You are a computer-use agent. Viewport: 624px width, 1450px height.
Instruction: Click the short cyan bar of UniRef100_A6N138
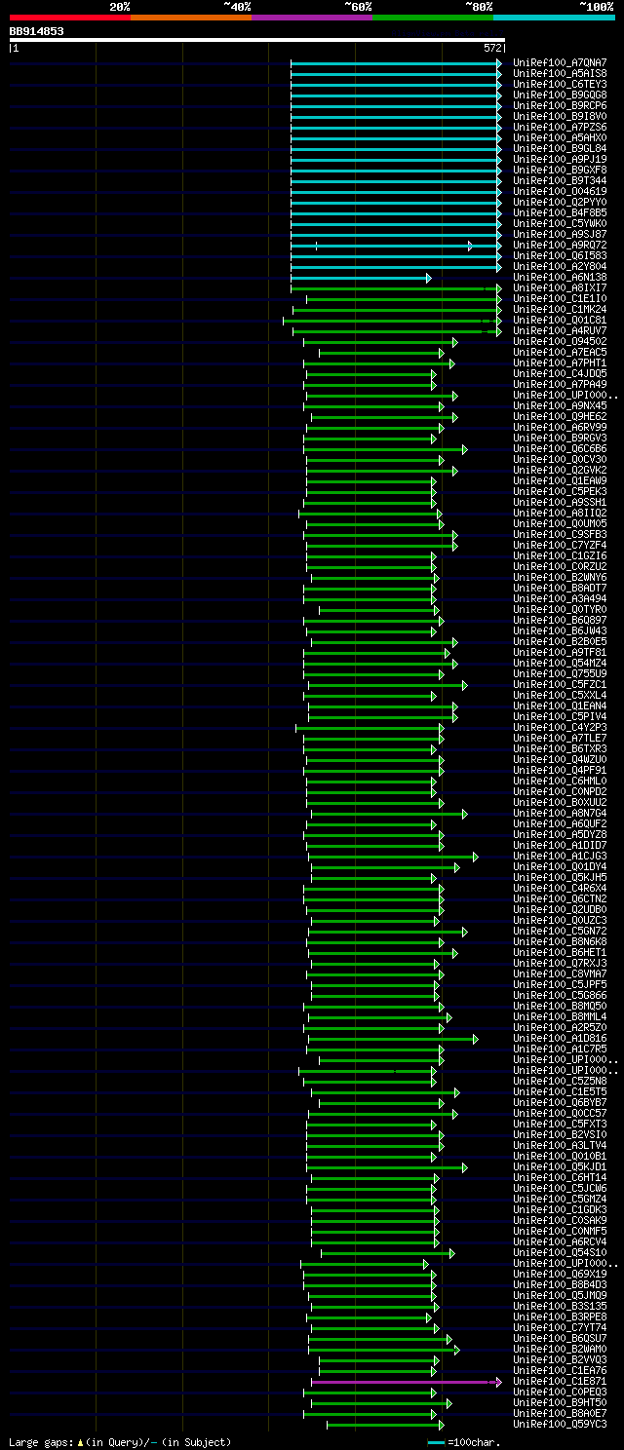pyautogui.click(x=361, y=278)
